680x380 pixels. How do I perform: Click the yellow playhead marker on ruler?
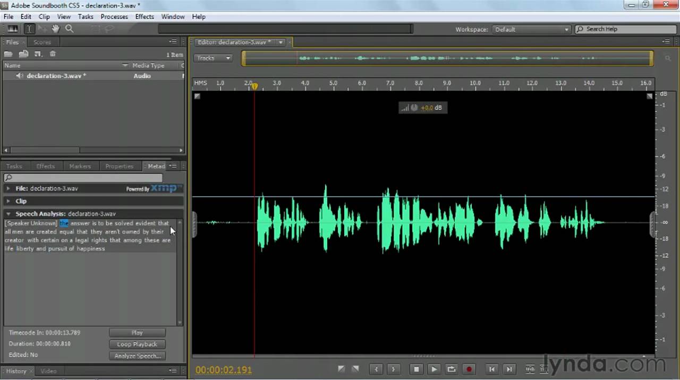(254, 86)
